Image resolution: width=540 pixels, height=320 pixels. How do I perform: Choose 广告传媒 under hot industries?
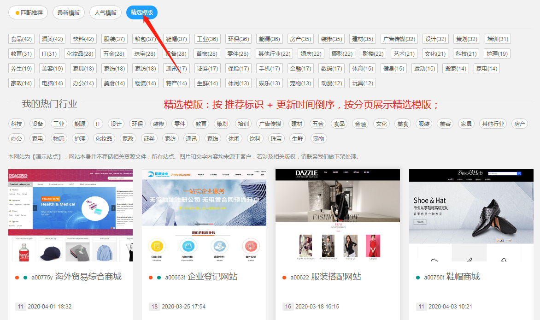(270, 124)
